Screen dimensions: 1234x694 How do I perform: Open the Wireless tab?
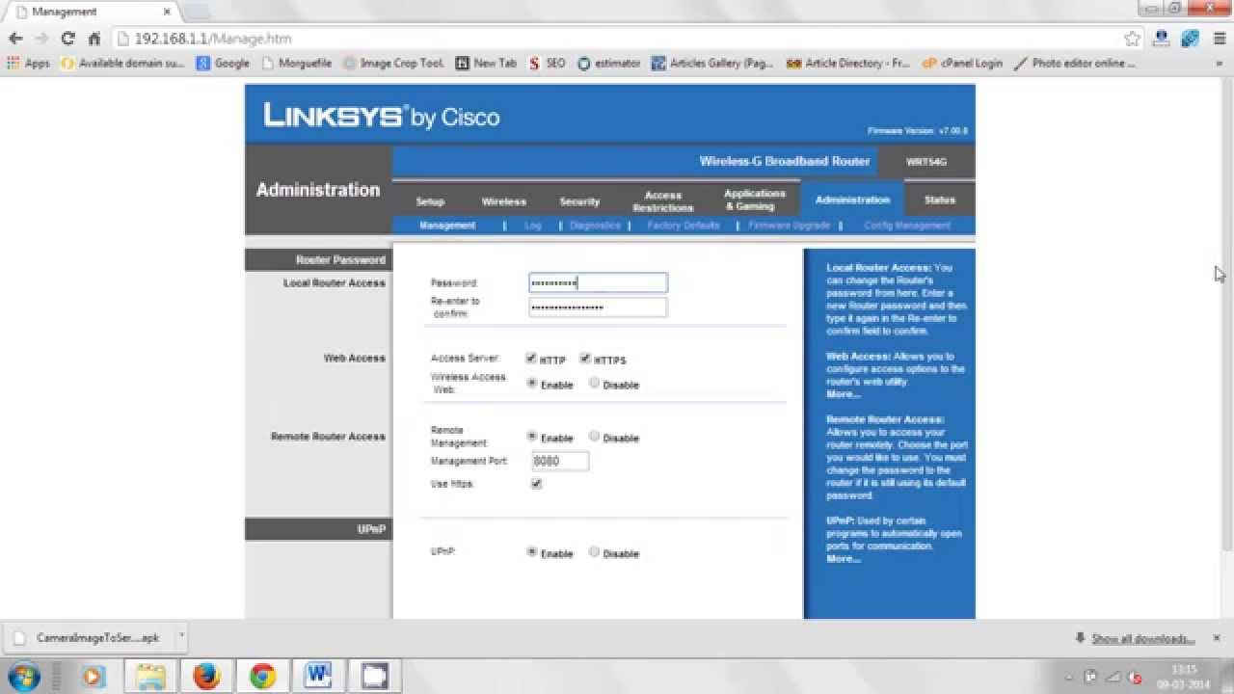pyautogui.click(x=504, y=201)
